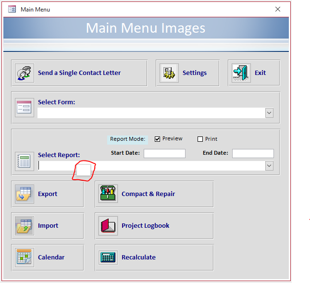
Task: Click the Calendar grid icon
Action: pos(25,258)
